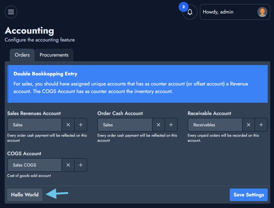Viewport: 274px width, 208px height.
Task: Click 'Configure the accounting feature' subtitle
Action: click(x=40, y=40)
